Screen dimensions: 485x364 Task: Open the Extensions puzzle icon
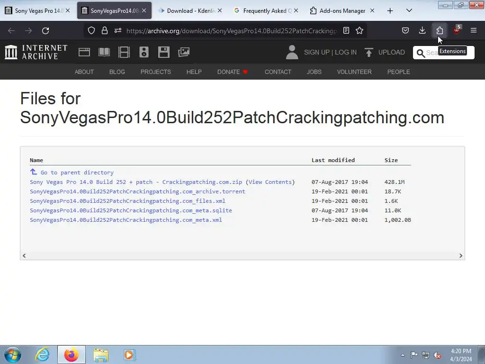click(x=440, y=30)
